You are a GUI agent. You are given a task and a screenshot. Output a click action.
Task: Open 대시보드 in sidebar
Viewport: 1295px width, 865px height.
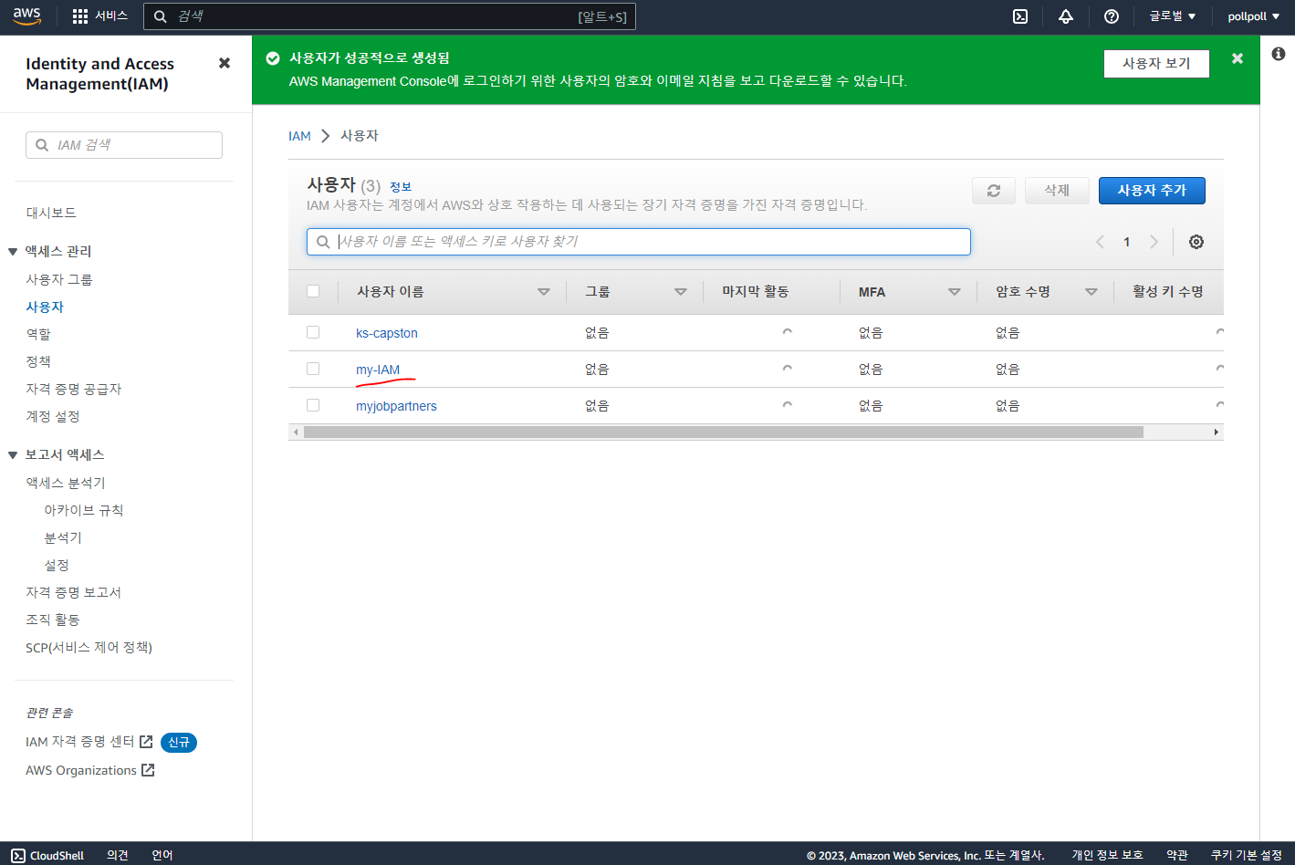(x=51, y=213)
